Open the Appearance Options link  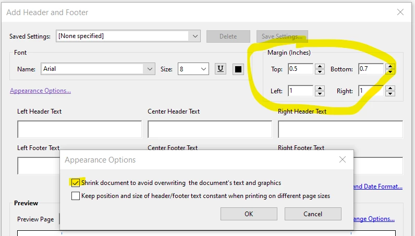pos(40,91)
